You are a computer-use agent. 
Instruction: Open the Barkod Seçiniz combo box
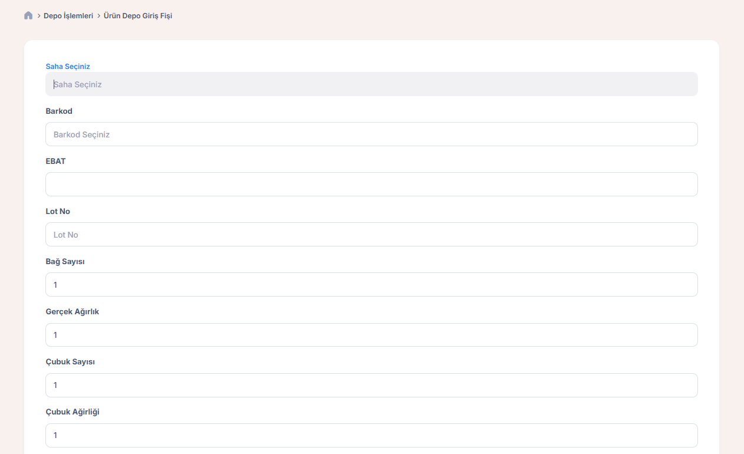(x=371, y=134)
